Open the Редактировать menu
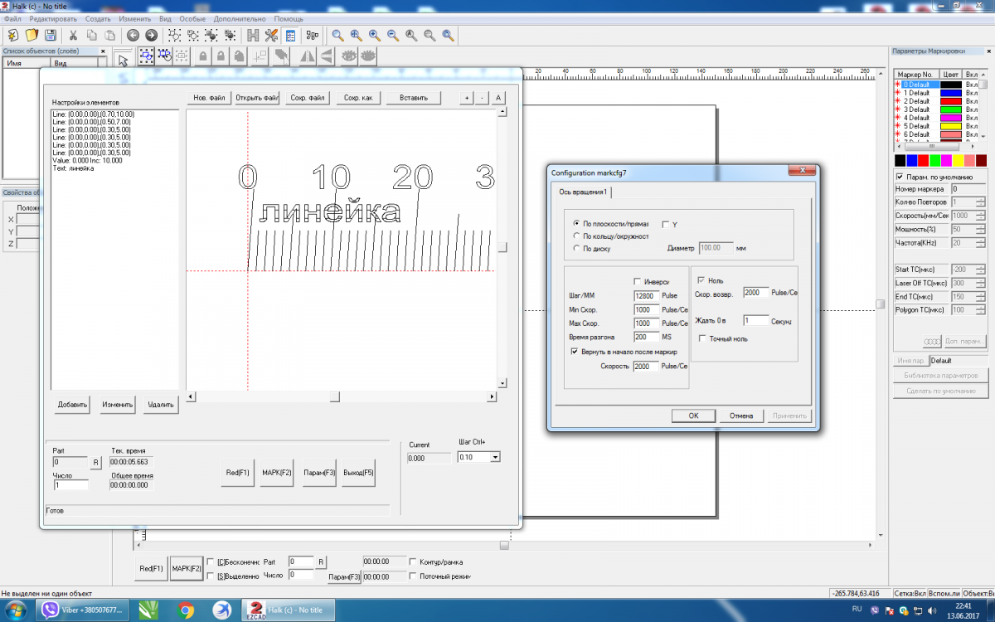Viewport: 995px width, 622px height. 53,18
